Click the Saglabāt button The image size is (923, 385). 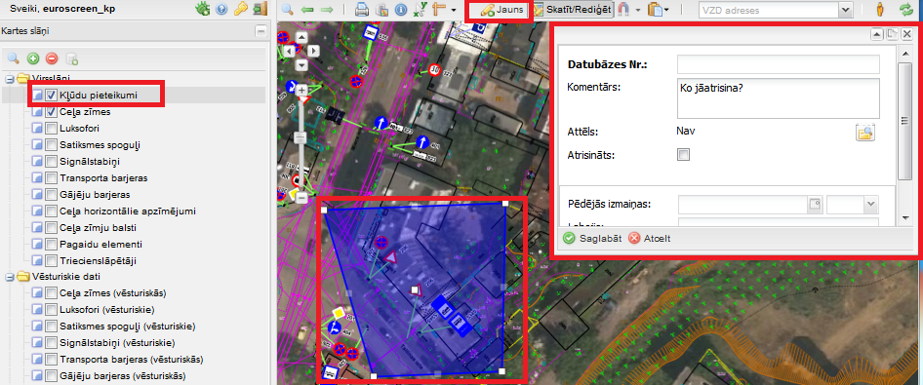coord(592,239)
